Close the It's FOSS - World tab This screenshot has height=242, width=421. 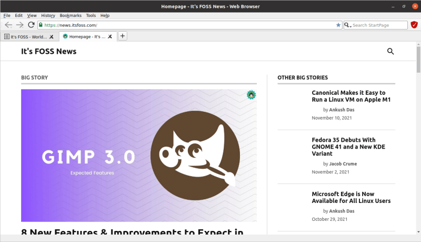pos(52,36)
